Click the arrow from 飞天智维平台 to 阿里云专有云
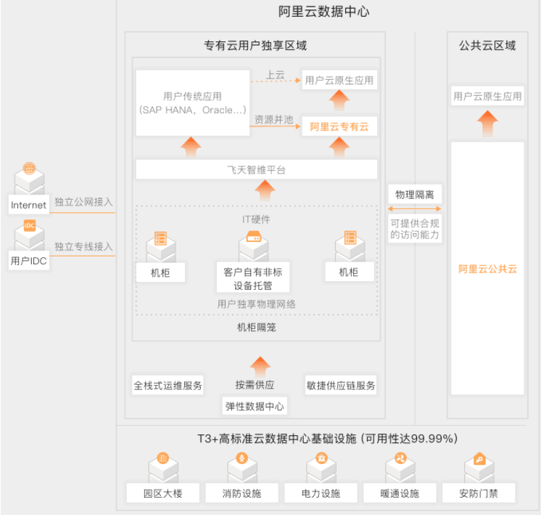The height and width of the screenshot is (515, 541). pos(339,147)
